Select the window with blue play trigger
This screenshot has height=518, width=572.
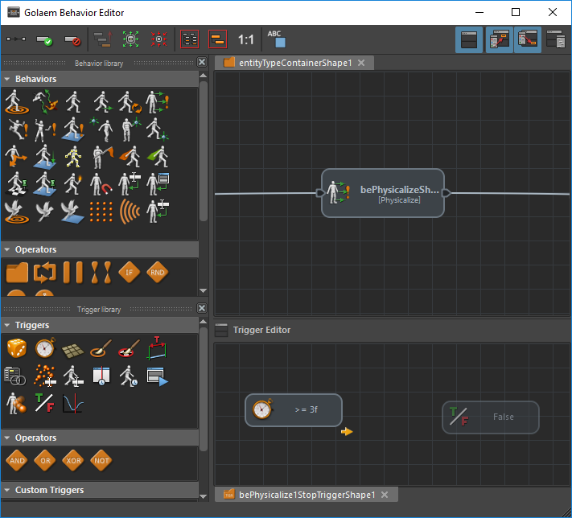[157, 376]
